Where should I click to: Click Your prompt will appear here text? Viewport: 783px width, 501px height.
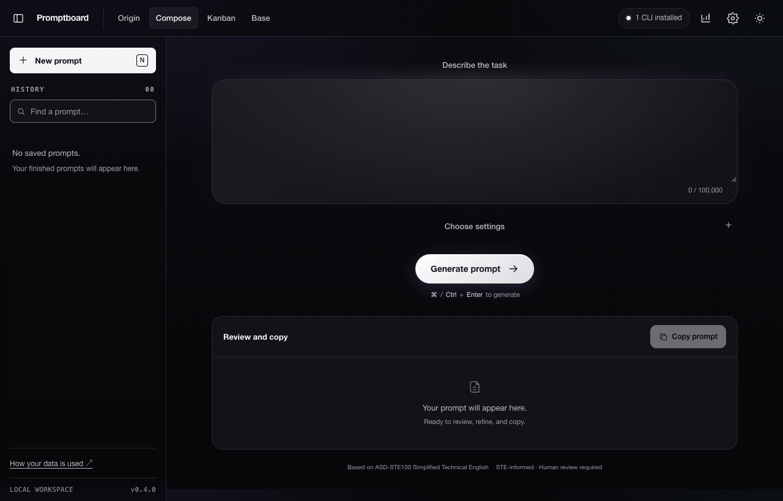tap(475, 408)
